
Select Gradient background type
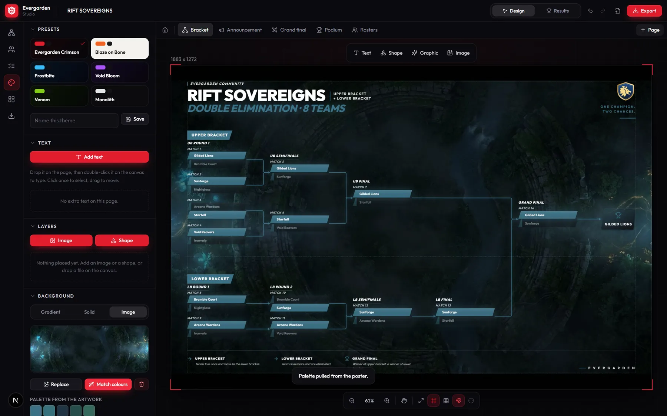coord(50,312)
